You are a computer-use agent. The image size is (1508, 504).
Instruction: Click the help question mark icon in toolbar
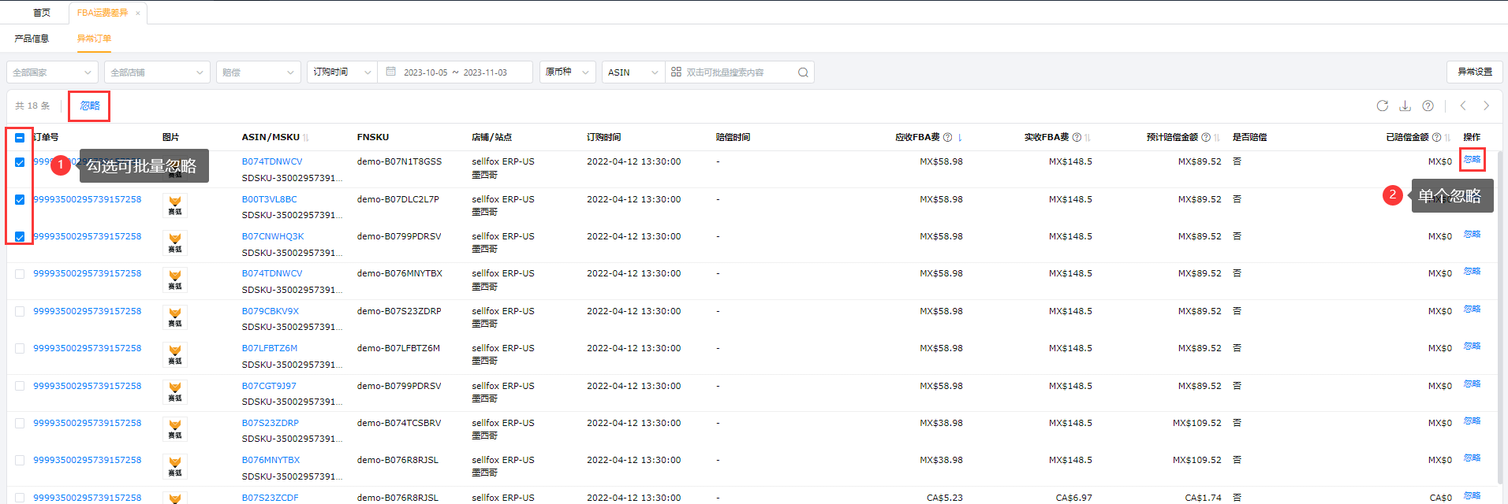click(x=1428, y=106)
